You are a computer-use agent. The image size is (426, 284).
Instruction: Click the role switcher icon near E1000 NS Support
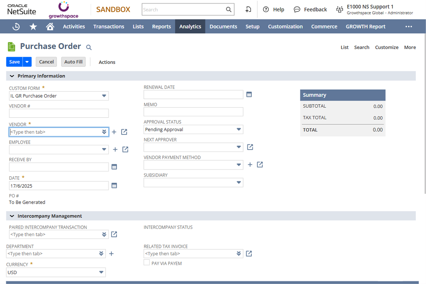340,10
